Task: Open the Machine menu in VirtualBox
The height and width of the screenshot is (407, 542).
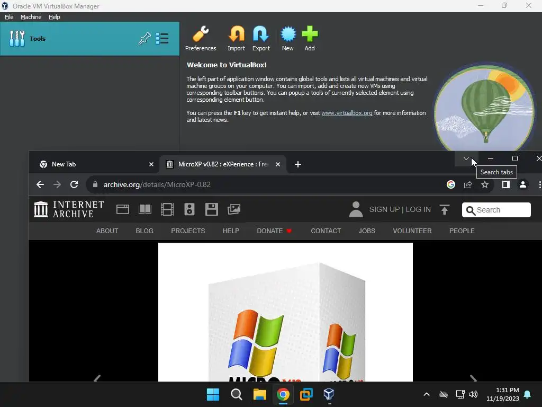Action: pos(31,17)
